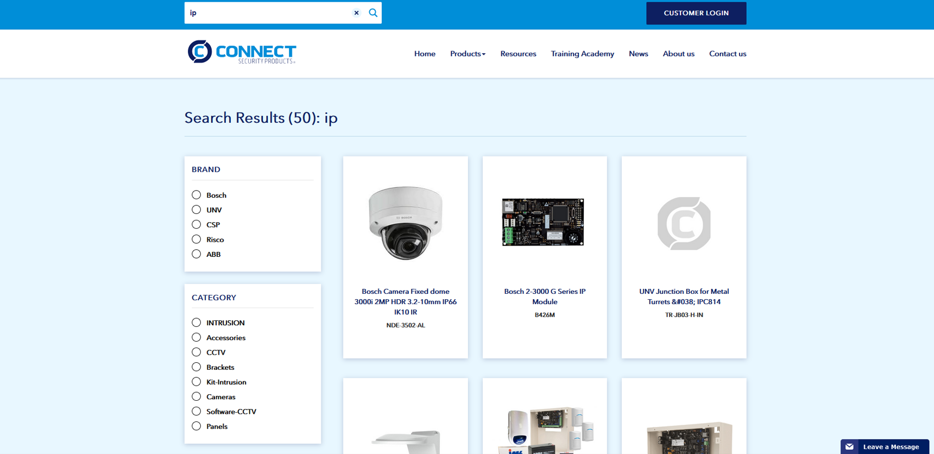934x454 pixels.
Task: Click the white bracket product image
Action: (406, 442)
